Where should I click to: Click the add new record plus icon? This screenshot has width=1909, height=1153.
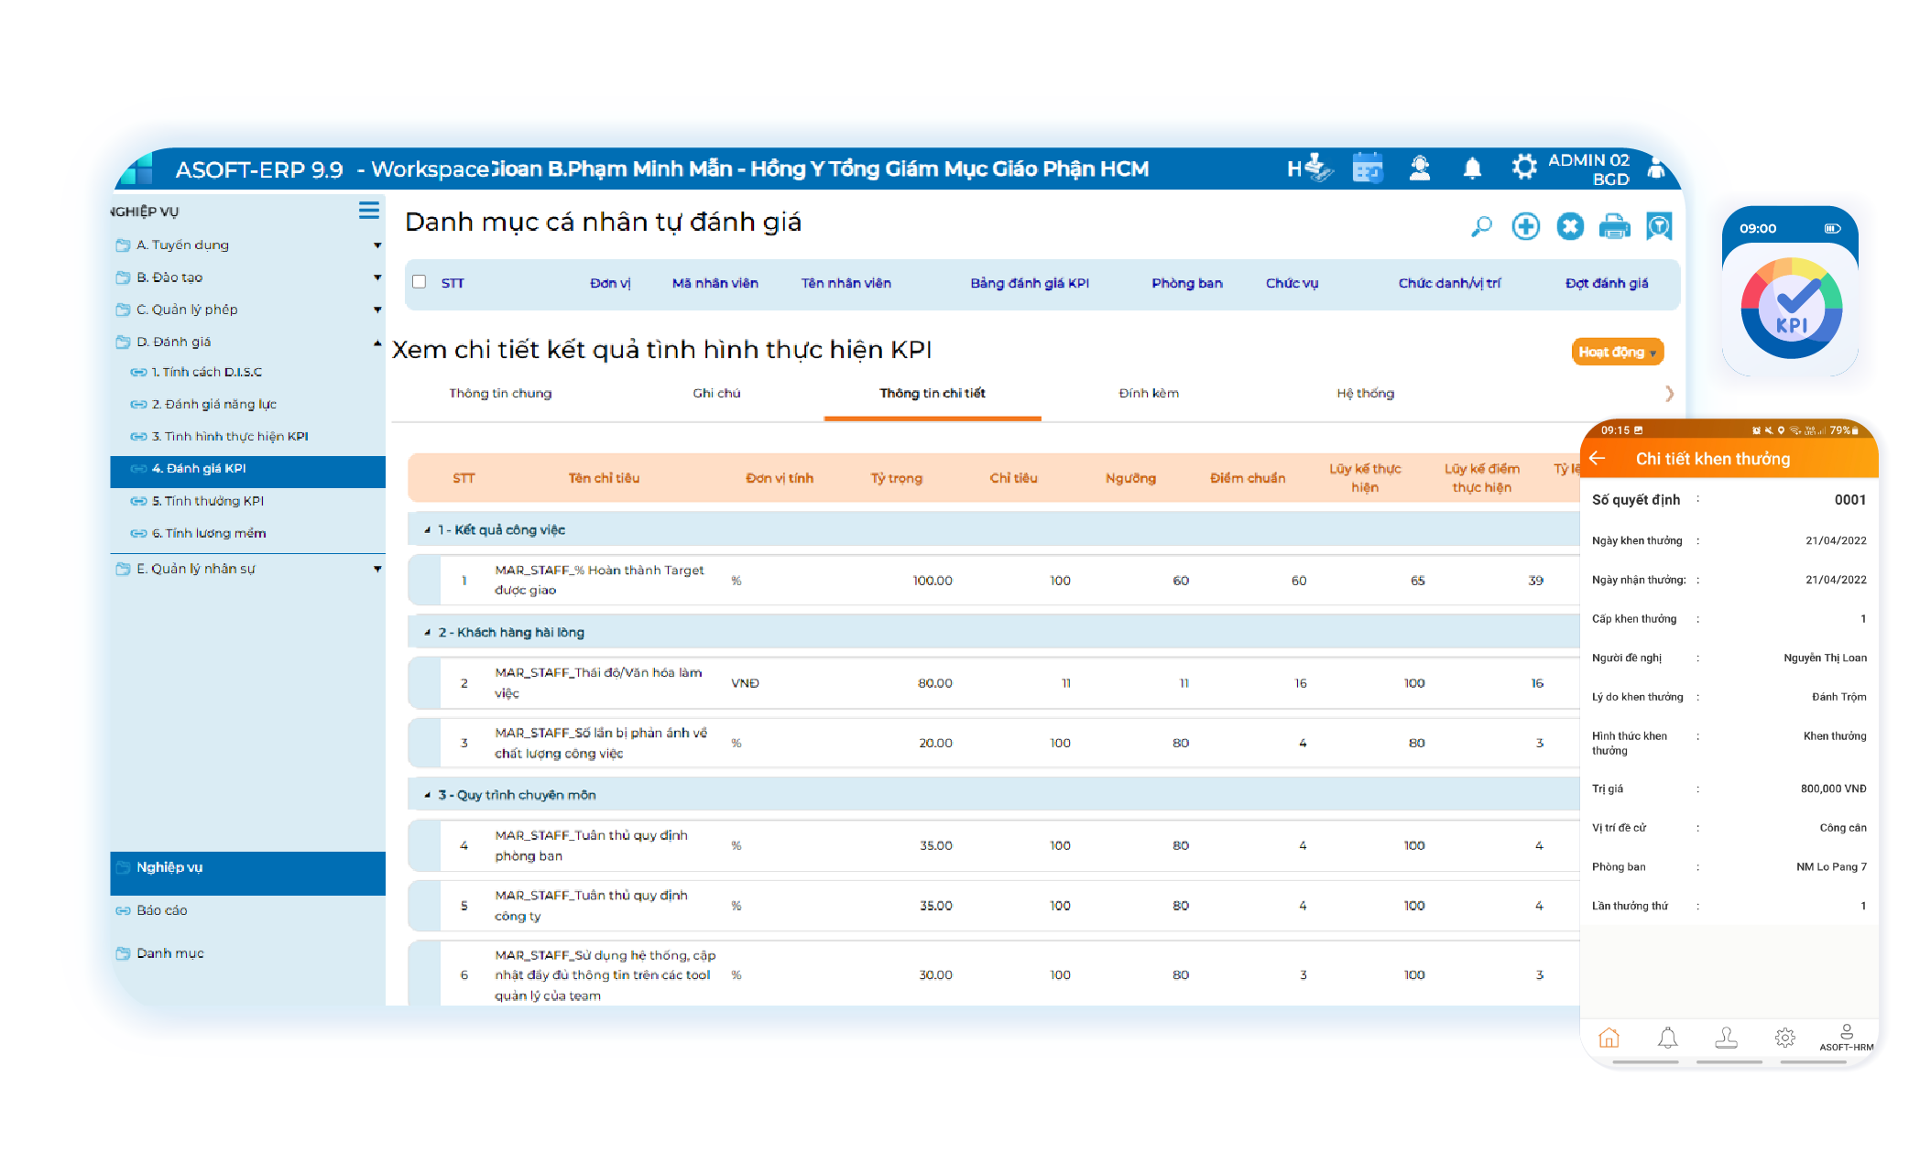coord(1526,225)
